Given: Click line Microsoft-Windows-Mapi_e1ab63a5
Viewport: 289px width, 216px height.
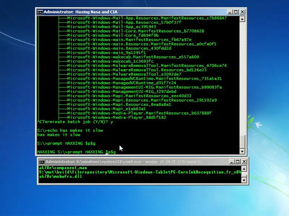Looking at the screenshot, I should [x=106, y=109].
